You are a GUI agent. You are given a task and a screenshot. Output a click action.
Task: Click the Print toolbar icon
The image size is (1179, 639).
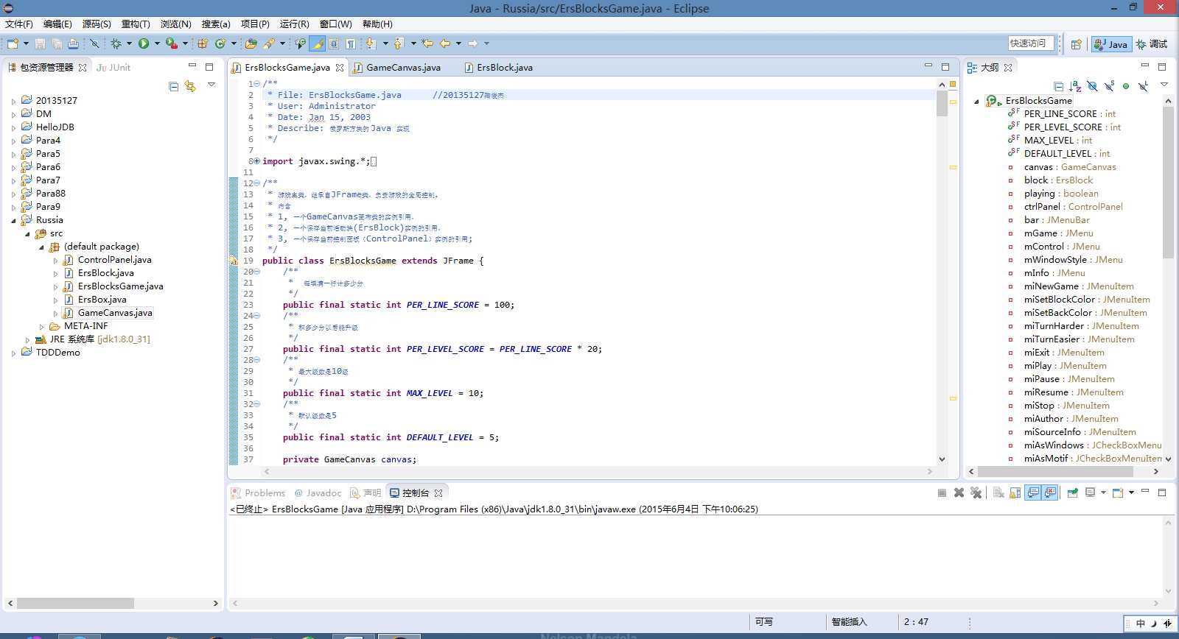[x=73, y=44]
